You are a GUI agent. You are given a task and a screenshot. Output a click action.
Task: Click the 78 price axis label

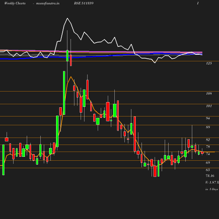(x=208, y=147)
